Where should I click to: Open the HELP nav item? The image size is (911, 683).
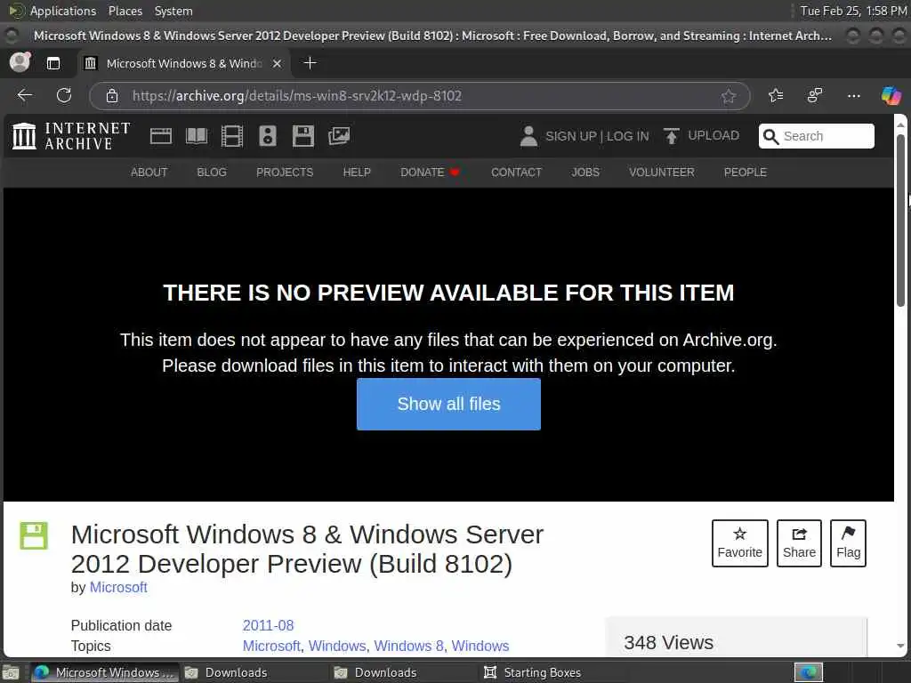point(357,173)
